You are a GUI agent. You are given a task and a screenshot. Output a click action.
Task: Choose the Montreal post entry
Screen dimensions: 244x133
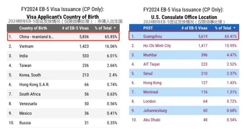[x=151, y=92]
